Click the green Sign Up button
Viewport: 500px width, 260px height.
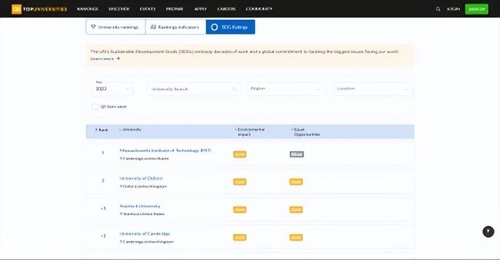tap(476, 9)
